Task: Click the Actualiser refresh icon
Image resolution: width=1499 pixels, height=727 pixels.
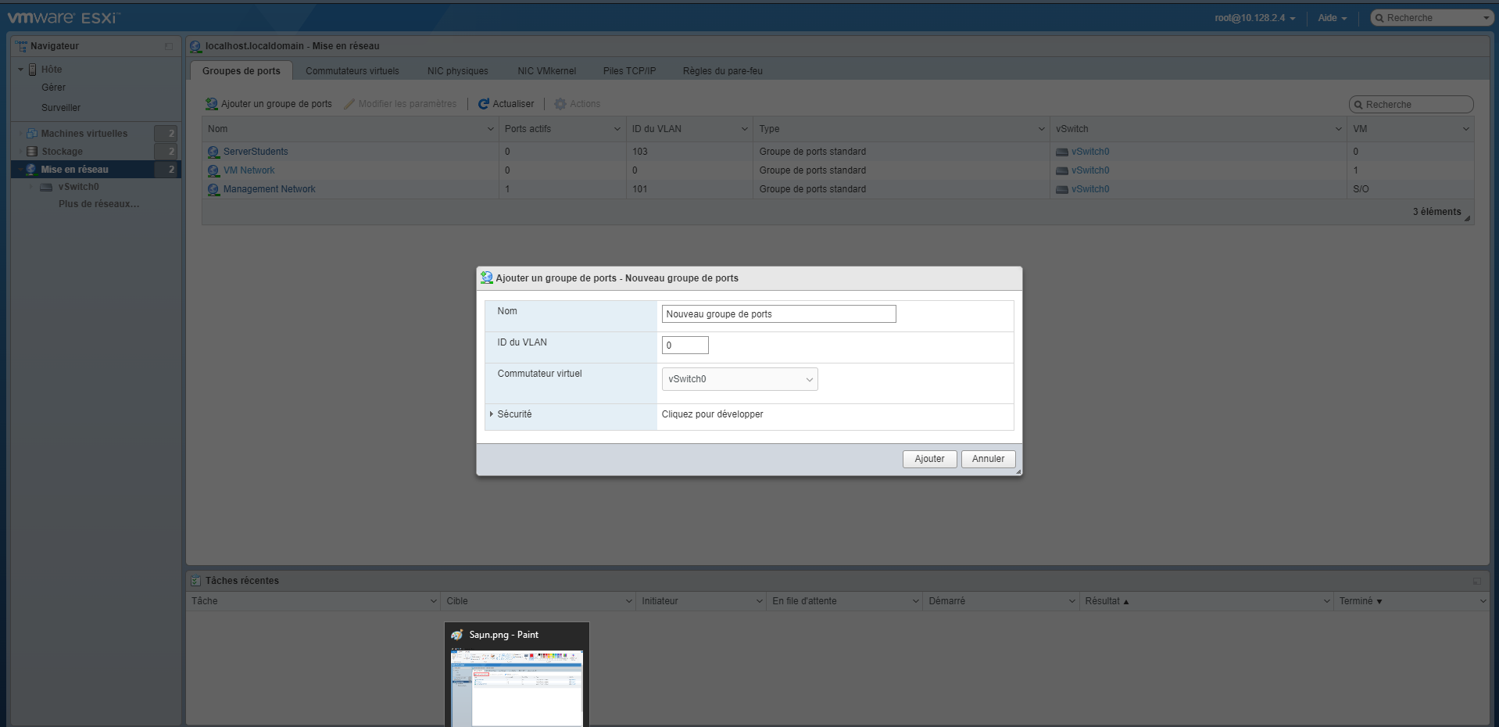Action: tap(484, 104)
